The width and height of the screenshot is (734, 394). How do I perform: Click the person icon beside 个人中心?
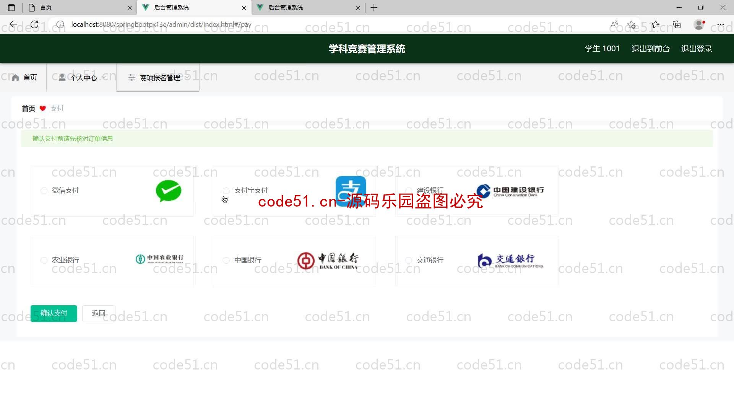[x=62, y=78]
